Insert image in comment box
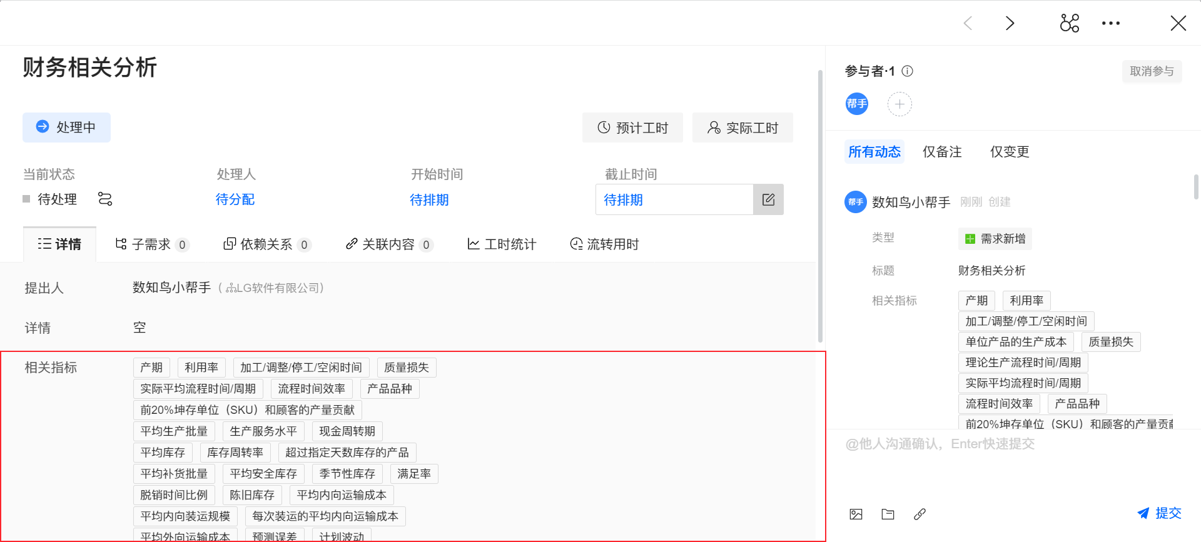 coord(856,514)
